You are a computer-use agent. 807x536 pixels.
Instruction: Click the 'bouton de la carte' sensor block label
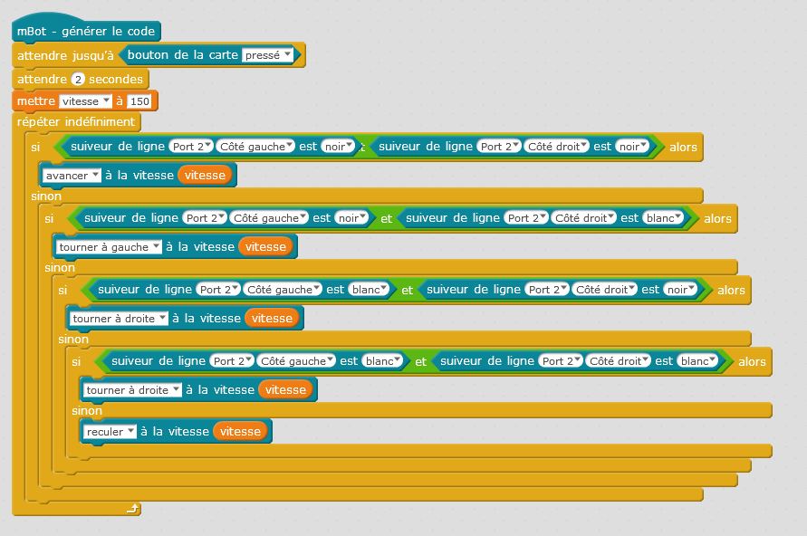(x=183, y=55)
